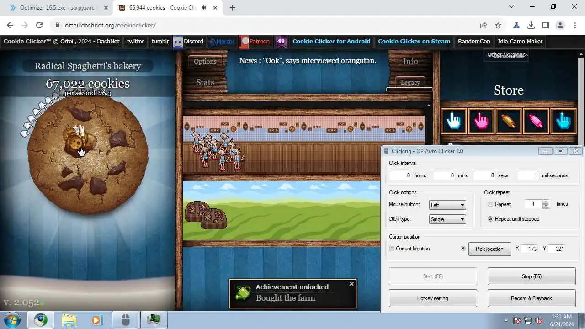Open OP Auto Clicker mouse taskbar icon
The width and height of the screenshot is (585, 329).
[125, 320]
